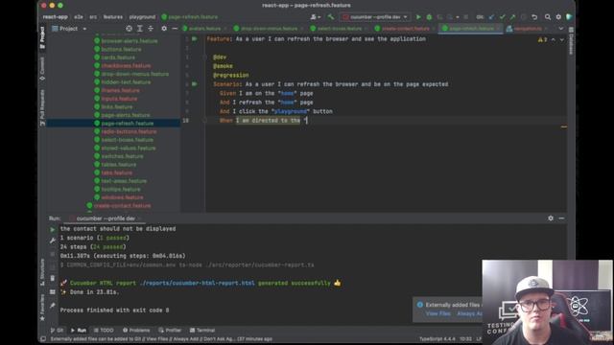Toggle the Commit side tool window button
Screen dimensions: 614x345
(x=42, y=69)
